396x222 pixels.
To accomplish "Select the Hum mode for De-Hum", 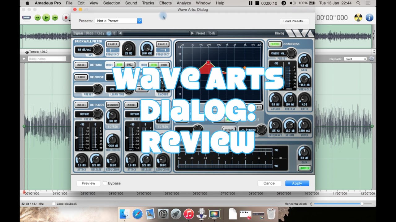I will coord(119,65).
